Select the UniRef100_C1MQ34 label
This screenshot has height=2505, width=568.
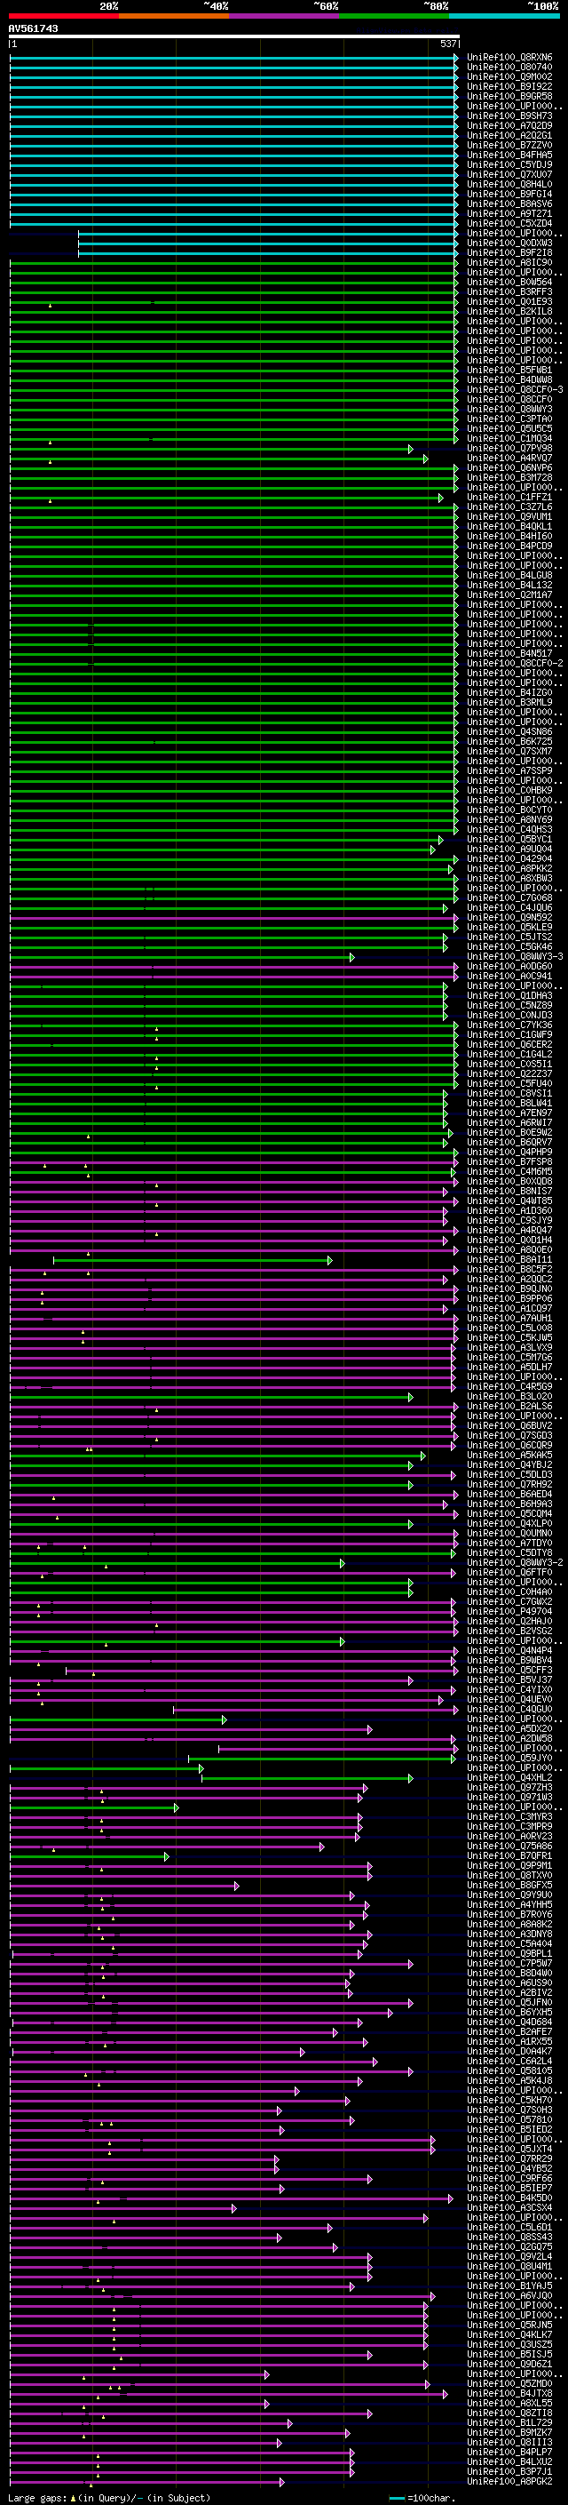509,439
